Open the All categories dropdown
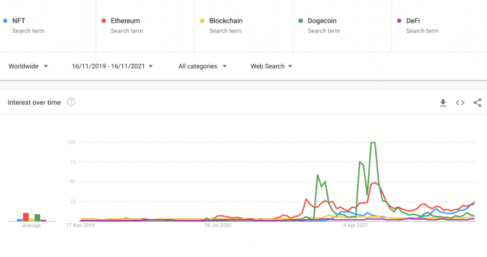The image size is (487, 257). (202, 66)
